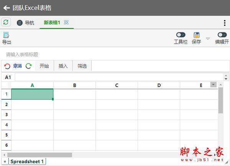Select column E header
The height and width of the screenshot is (166, 230).
pyautogui.click(x=201, y=85)
